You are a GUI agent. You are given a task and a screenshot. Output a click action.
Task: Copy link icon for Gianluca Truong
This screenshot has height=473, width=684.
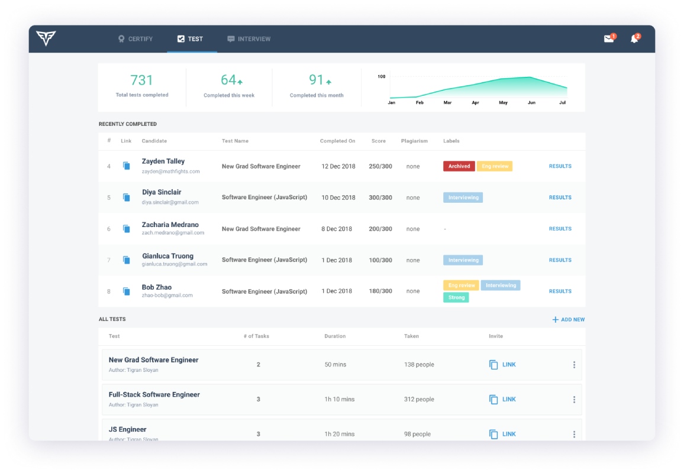127,260
